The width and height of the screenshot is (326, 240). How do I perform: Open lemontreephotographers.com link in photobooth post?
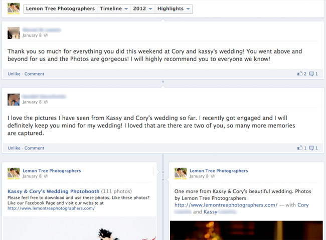coord(51,208)
